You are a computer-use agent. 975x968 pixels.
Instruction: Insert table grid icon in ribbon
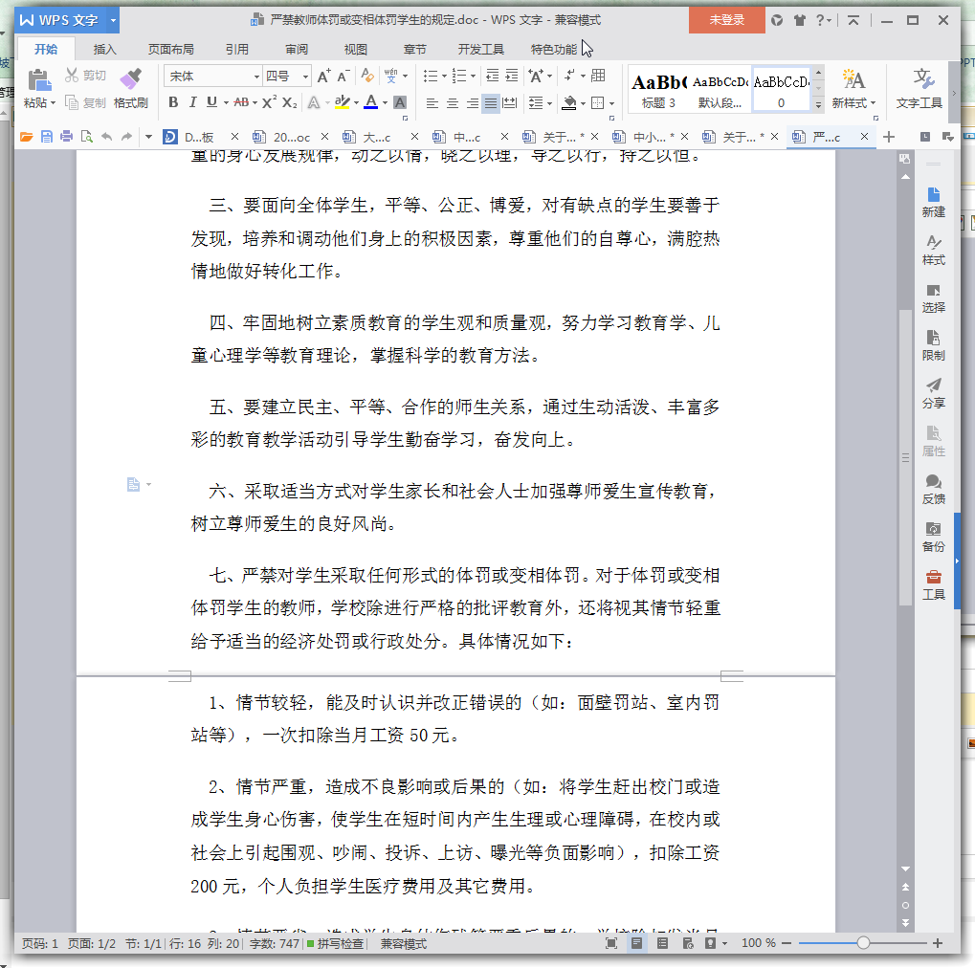[598, 76]
